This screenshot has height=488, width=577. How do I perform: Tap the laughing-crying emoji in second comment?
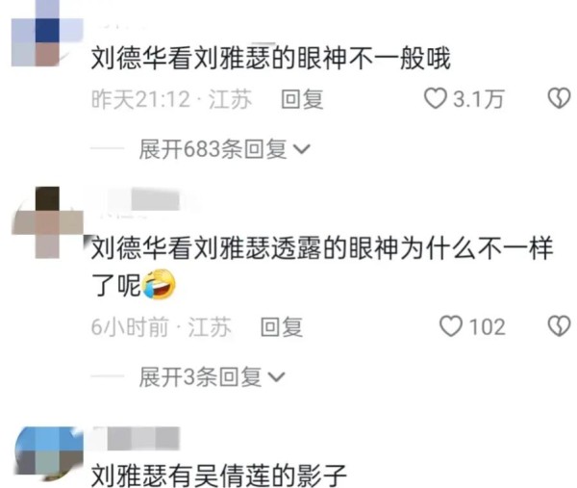159,284
